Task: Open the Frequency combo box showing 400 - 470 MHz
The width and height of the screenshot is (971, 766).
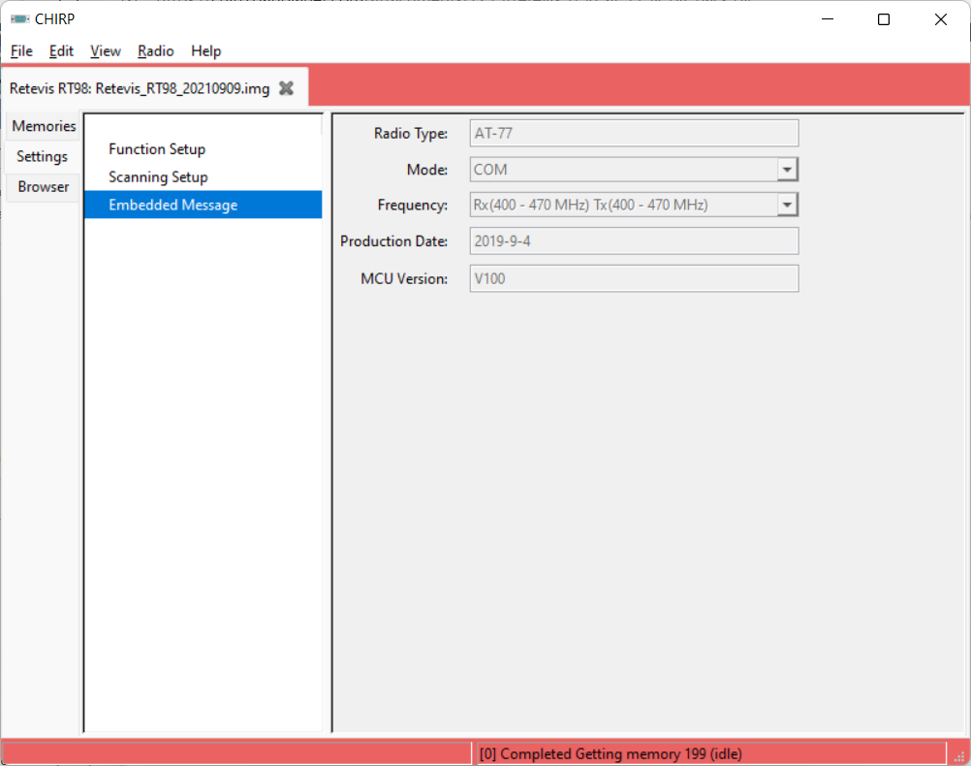Action: tap(634, 205)
